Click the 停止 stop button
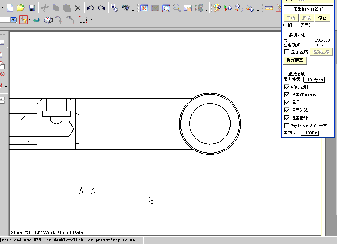 322,18
